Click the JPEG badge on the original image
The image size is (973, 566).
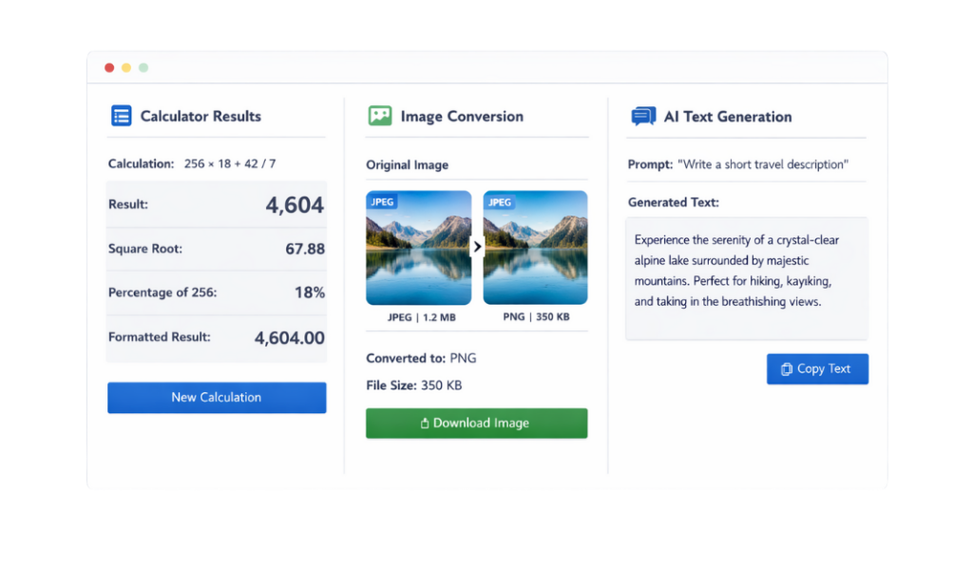pos(383,201)
